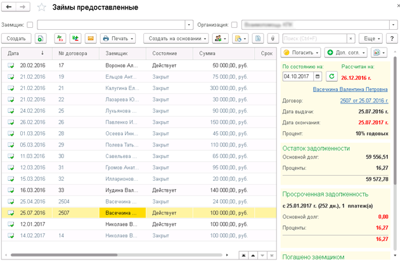The image size is (400, 262).
Task: Open contract link 2507 от 25.07.2016 г.
Action: pyautogui.click(x=364, y=101)
